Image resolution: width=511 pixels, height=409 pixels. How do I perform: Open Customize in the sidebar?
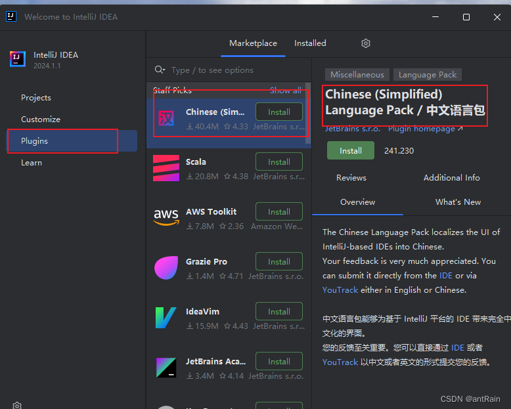point(41,119)
